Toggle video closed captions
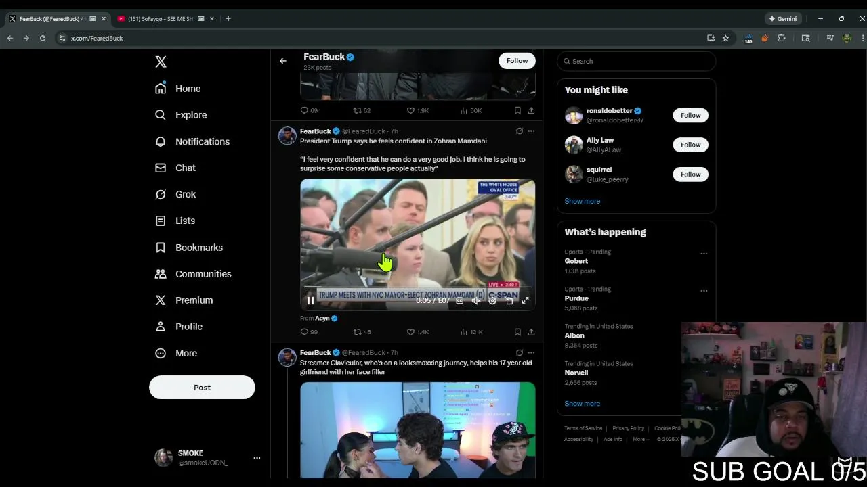The width and height of the screenshot is (867, 487). 460,301
